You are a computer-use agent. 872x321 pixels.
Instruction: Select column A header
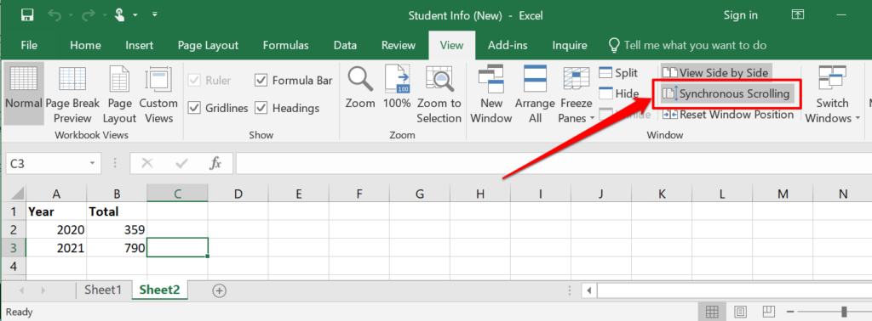56,194
